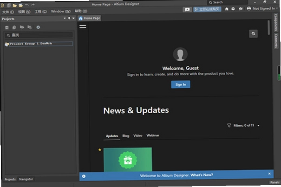This screenshot has width=281, height=187.
Task: Open Projects panel settings gear icon
Action: [x=38, y=27]
